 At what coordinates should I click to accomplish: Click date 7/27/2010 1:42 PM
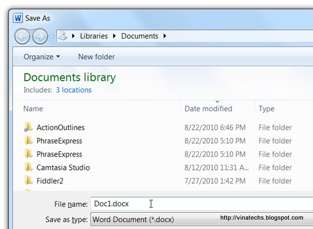tap(215, 181)
